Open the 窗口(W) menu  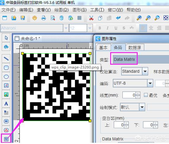tap(115, 10)
